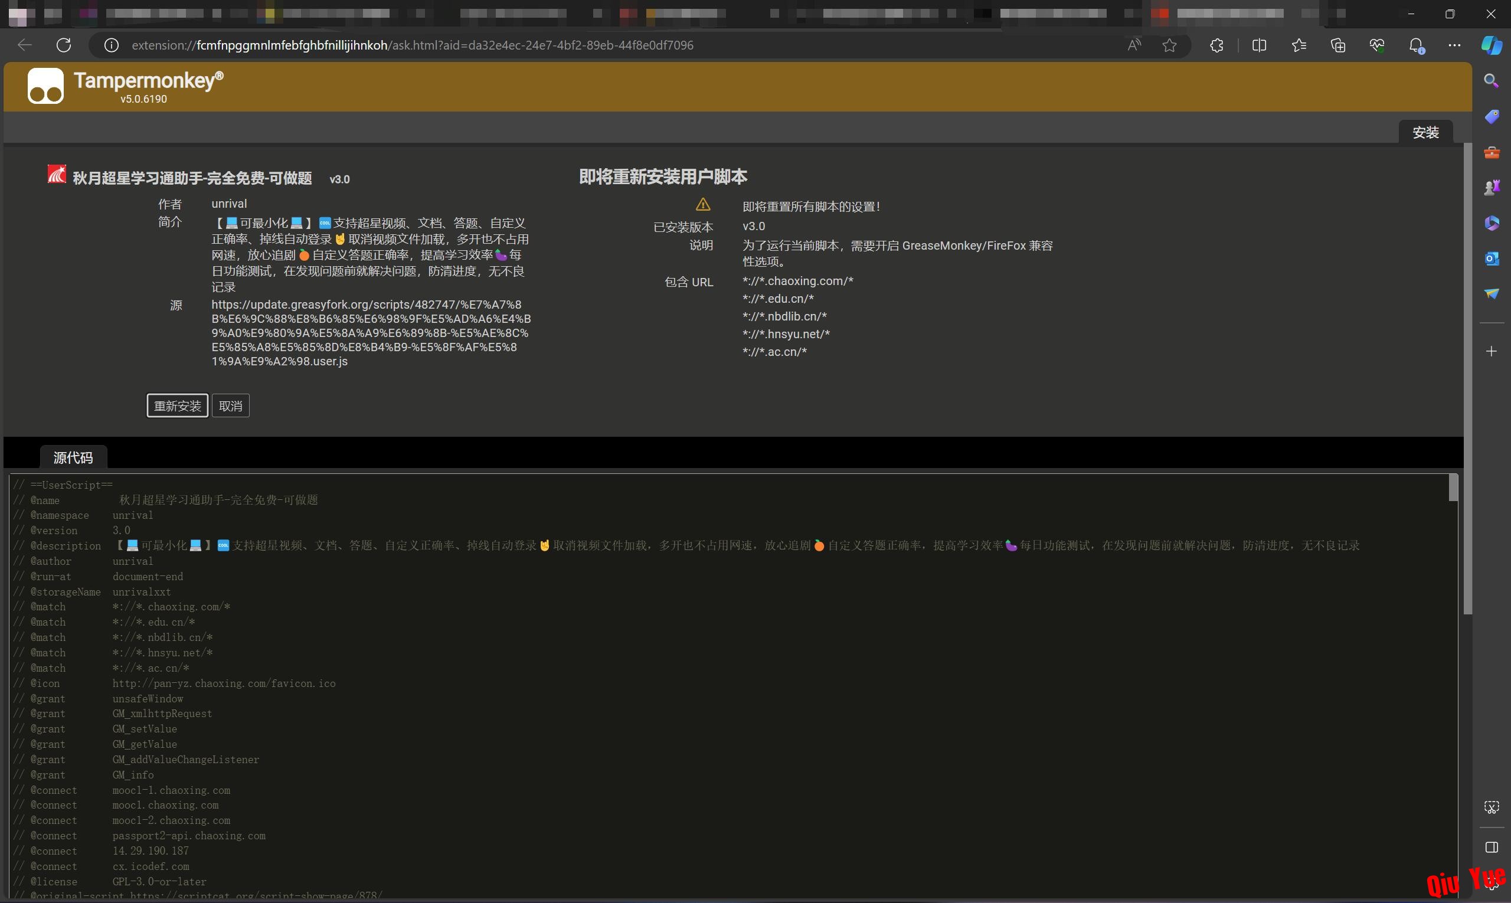Click the *://*.chaoxing.com/* URL entry
The width and height of the screenshot is (1511, 903).
[x=798, y=281]
